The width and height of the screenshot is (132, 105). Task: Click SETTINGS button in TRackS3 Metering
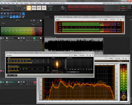(x=73, y=72)
